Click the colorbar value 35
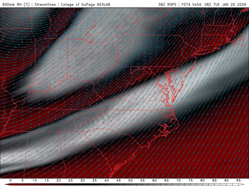The height and width of the screenshot is (186, 249). coord(95,180)
